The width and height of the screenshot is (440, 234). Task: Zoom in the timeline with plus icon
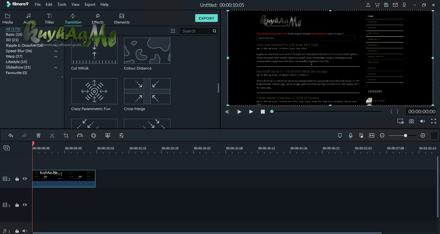click(x=423, y=136)
